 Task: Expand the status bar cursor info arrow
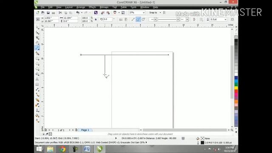pyautogui.click(x=116, y=138)
